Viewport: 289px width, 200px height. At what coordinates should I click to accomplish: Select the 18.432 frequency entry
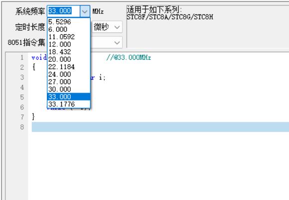click(x=69, y=52)
